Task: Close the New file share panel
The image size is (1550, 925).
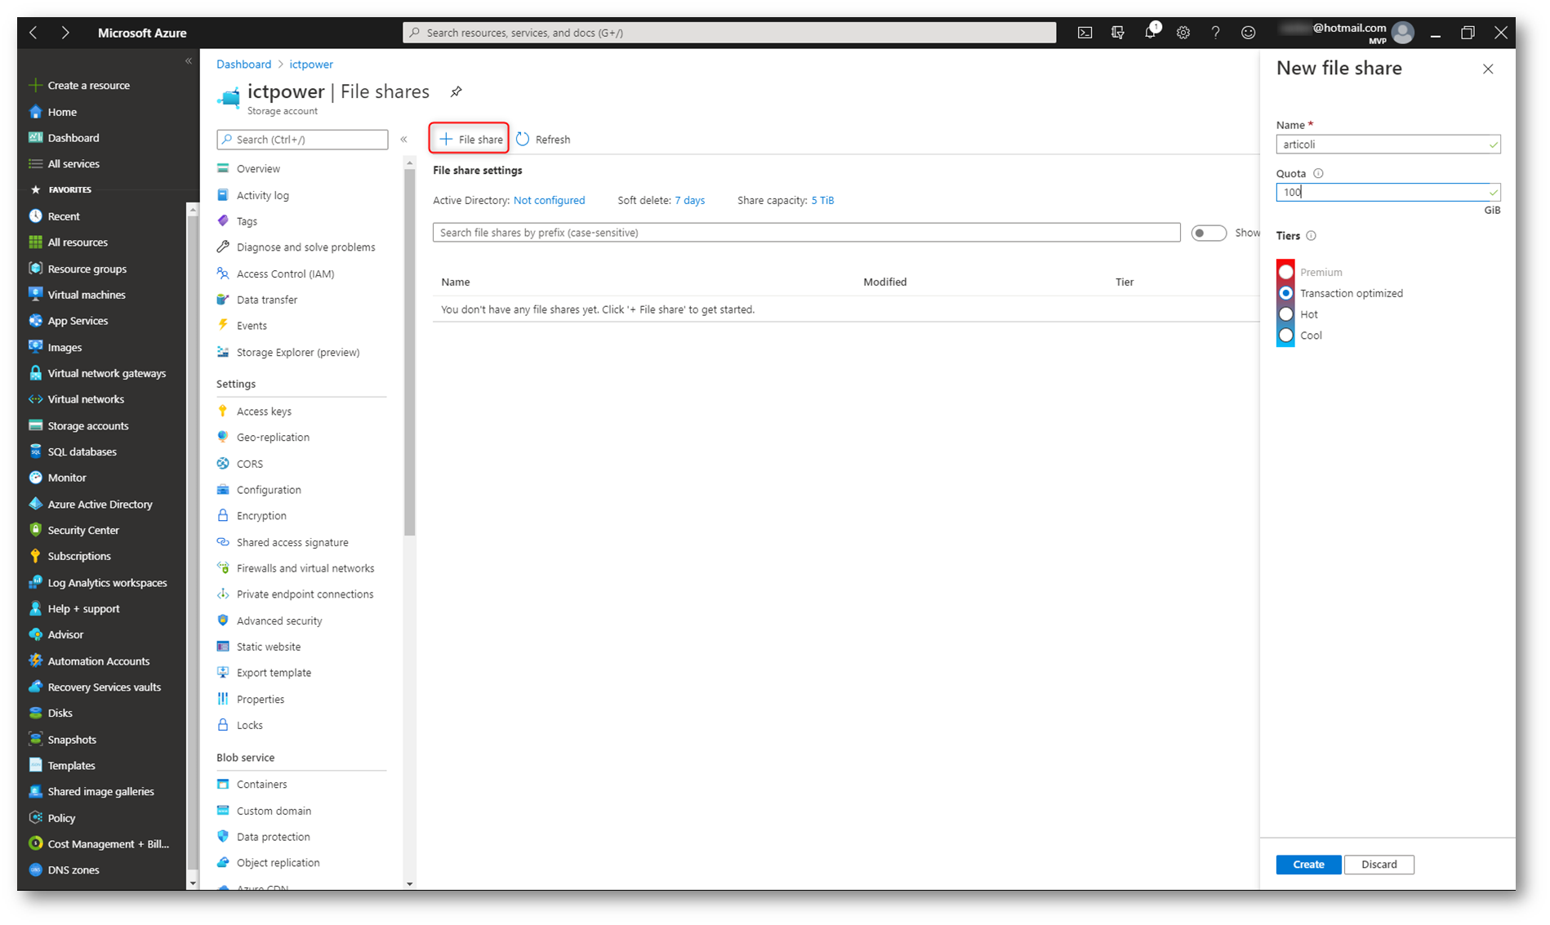Action: coord(1488,69)
